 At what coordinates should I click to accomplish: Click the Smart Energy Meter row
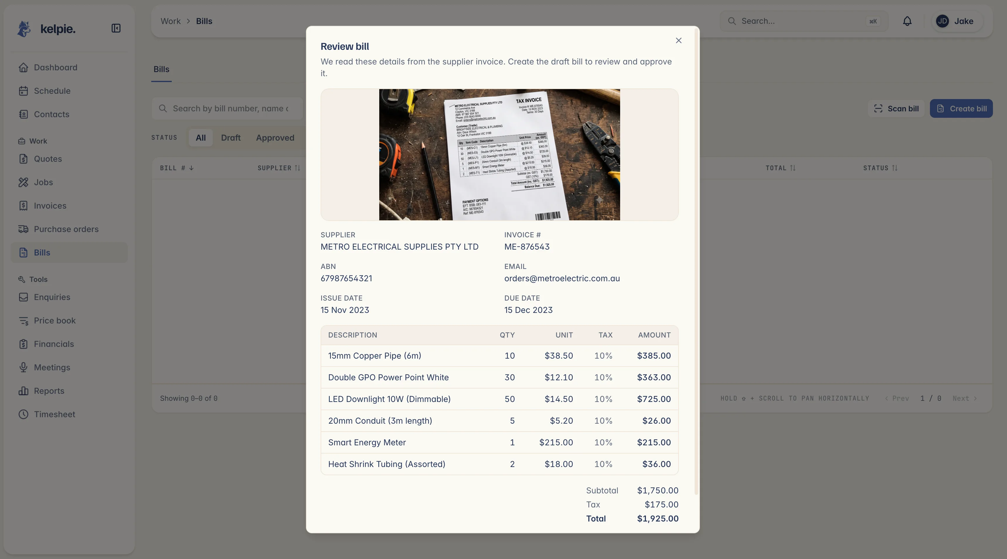click(499, 443)
